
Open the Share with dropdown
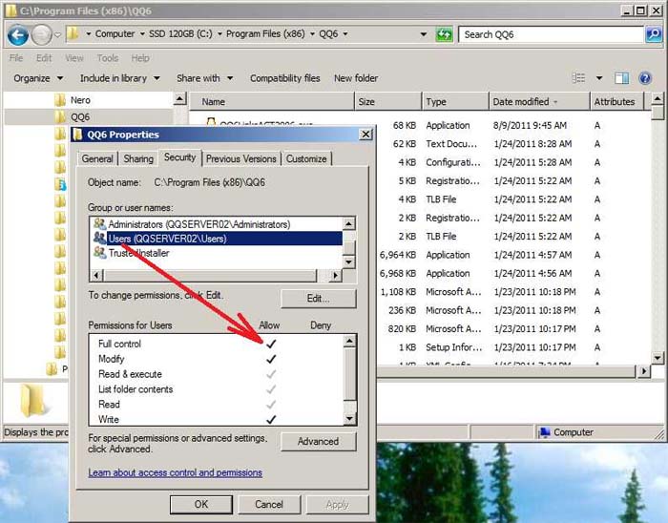click(204, 78)
